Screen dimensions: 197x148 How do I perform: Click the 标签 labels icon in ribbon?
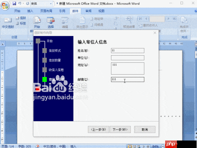21,23
